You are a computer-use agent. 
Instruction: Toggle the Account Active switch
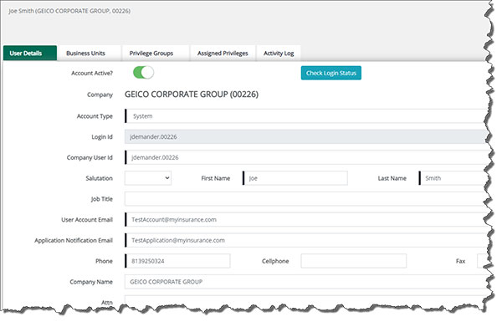click(143, 73)
